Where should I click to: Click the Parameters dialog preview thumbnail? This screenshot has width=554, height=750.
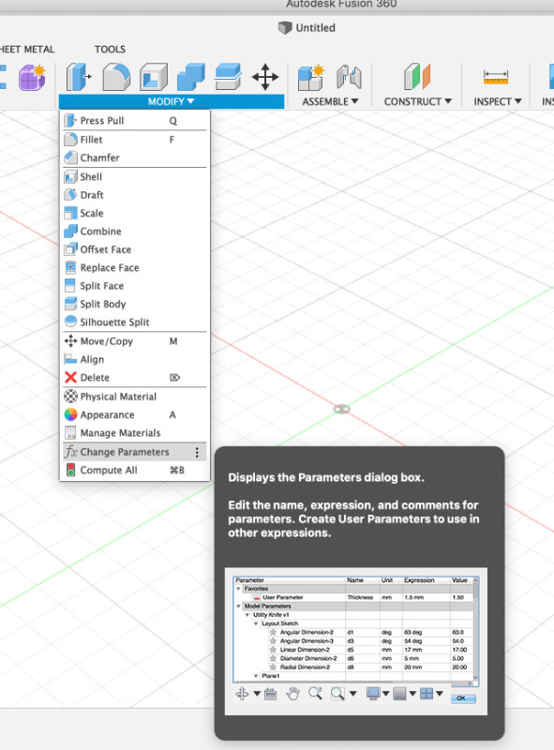tap(356, 641)
